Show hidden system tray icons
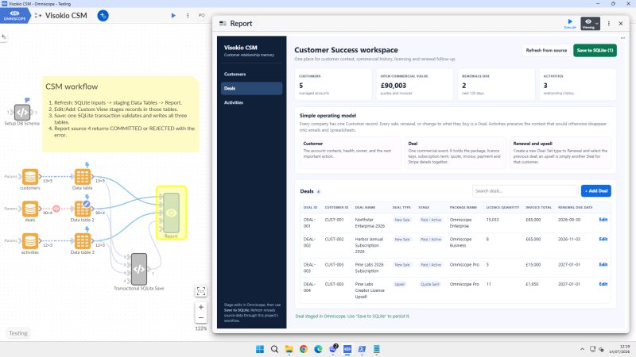The image size is (636, 357). 582,349
